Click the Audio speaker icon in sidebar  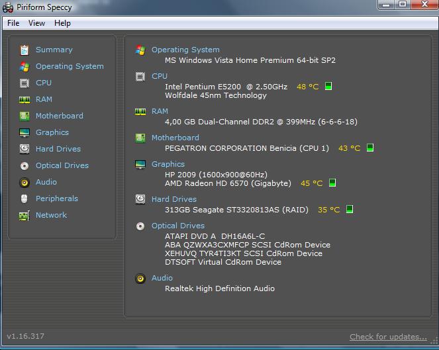click(x=24, y=183)
